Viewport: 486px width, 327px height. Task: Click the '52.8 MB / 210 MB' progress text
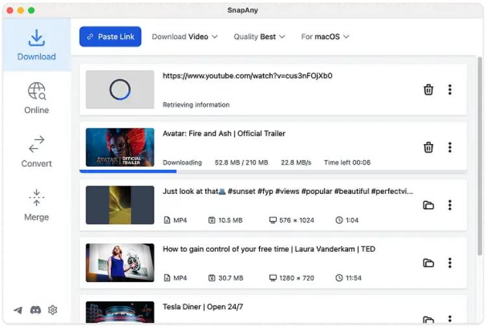coord(241,163)
